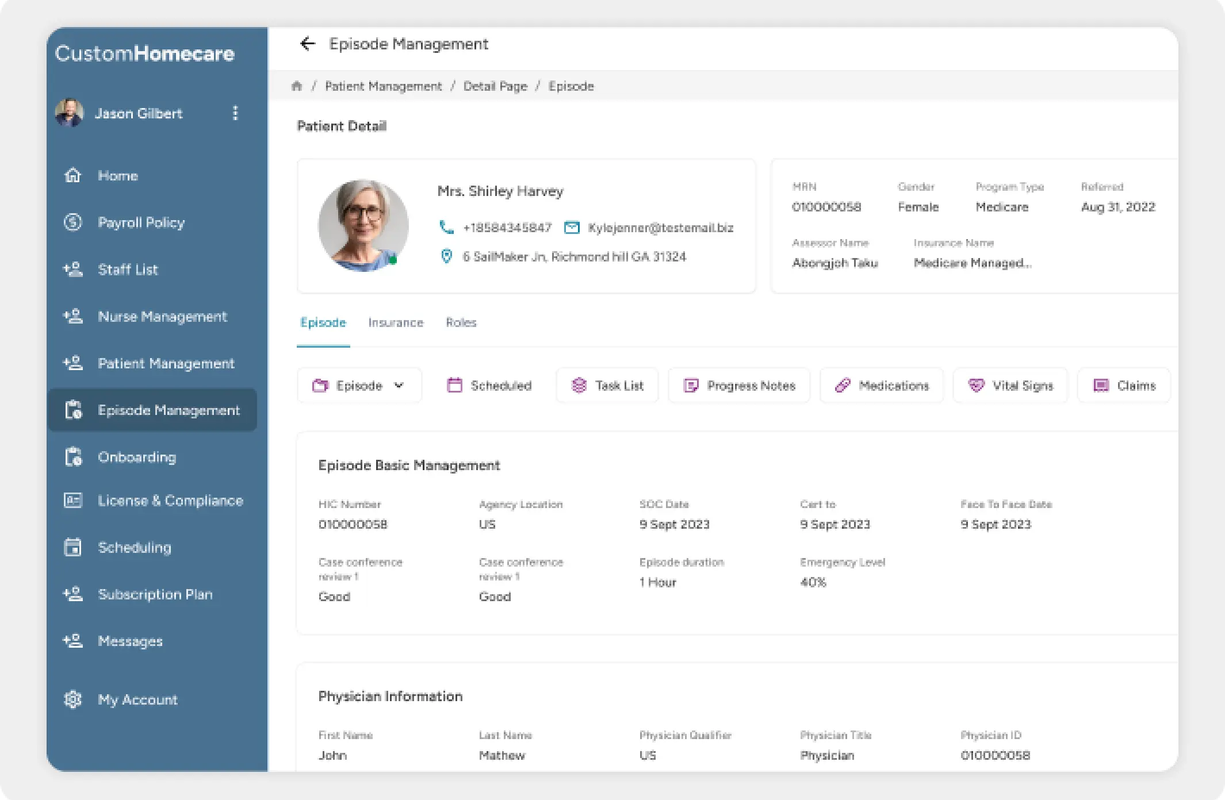Screen dimensions: 1225x800
Task: Switch to the Roles tab
Action: (461, 322)
